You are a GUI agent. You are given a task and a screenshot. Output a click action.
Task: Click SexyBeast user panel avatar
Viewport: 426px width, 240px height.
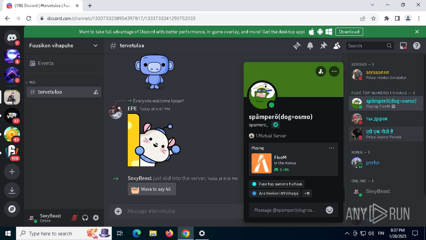[x=32, y=218]
